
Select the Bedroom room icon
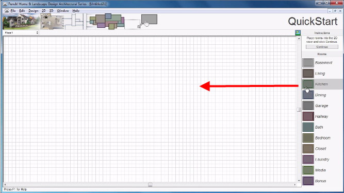[308, 138]
